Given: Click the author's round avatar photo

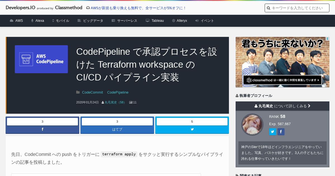Looking at the screenshot, I should 252,125.
